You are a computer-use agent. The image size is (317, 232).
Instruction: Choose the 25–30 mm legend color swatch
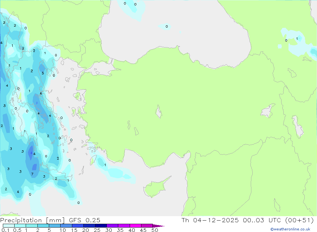click(x=101, y=226)
